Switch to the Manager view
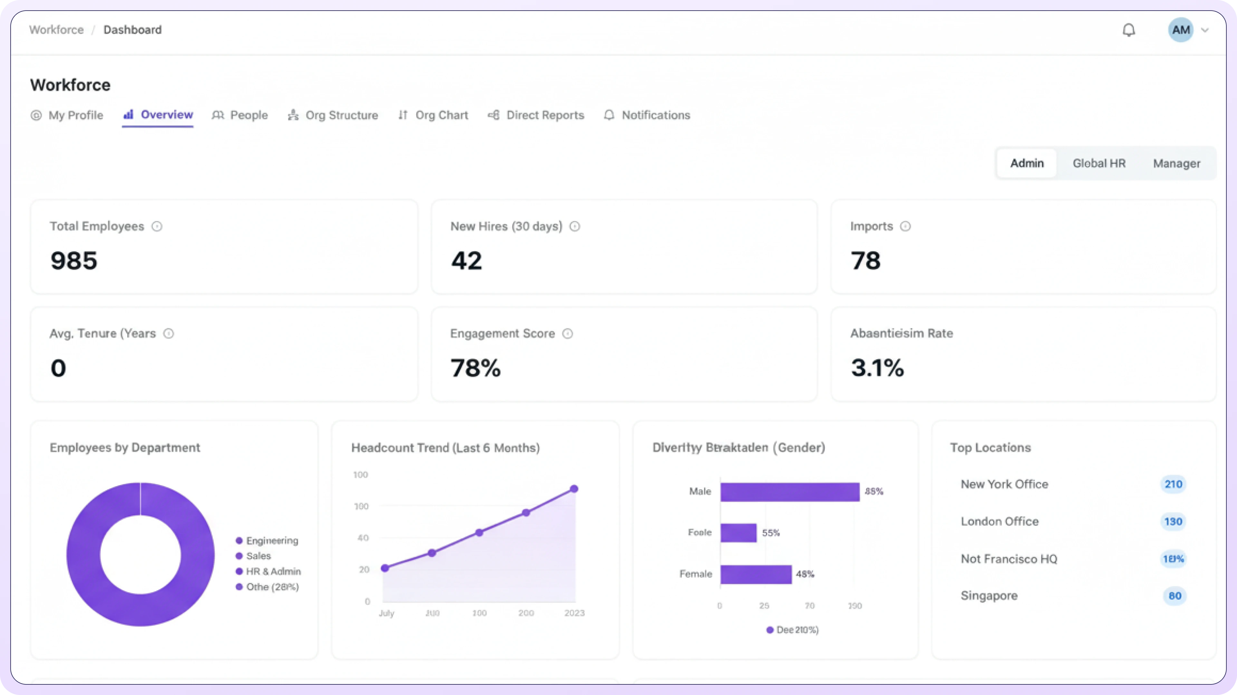Viewport: 1237px width, 695px height. 1176,163
